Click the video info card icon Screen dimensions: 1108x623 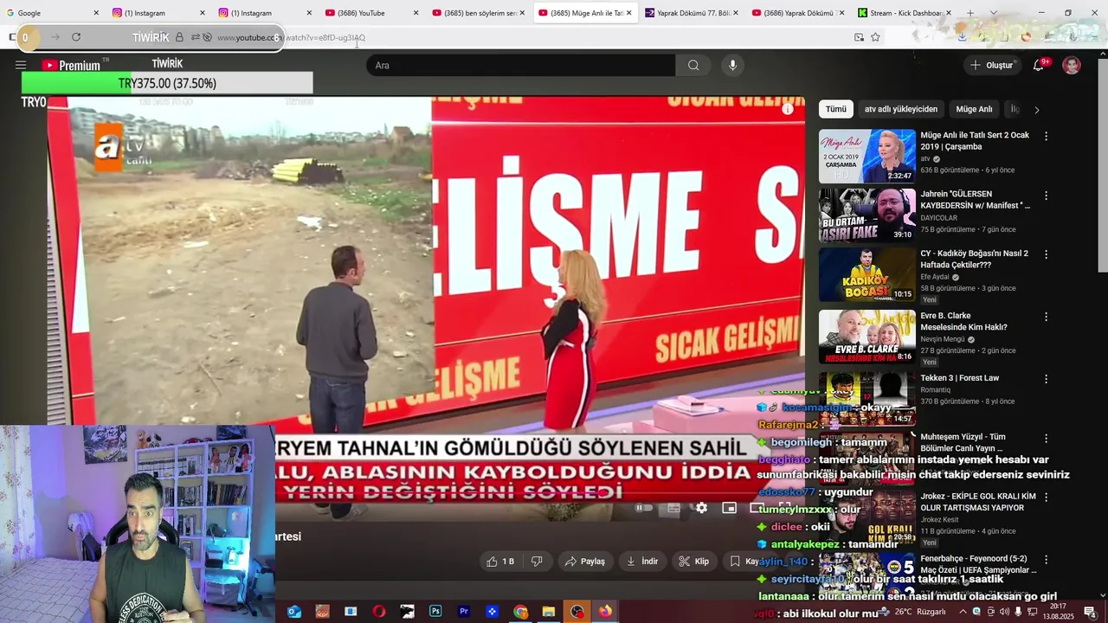(788, 109)
